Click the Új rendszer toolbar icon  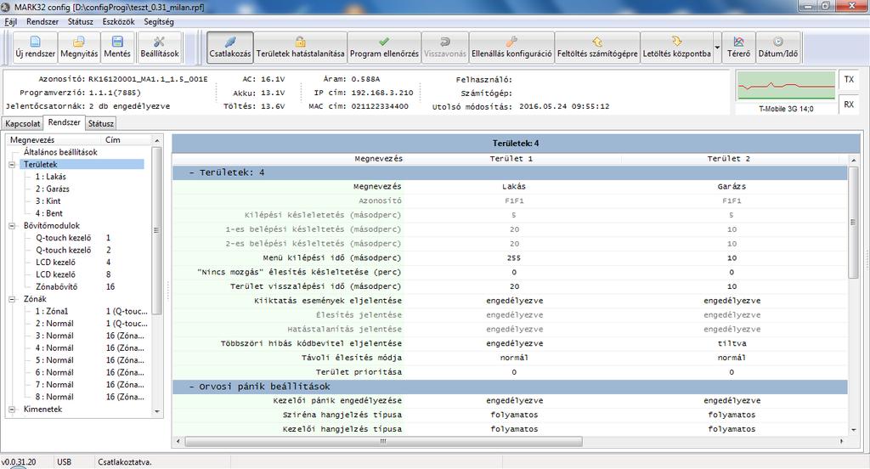coord(35,48)
